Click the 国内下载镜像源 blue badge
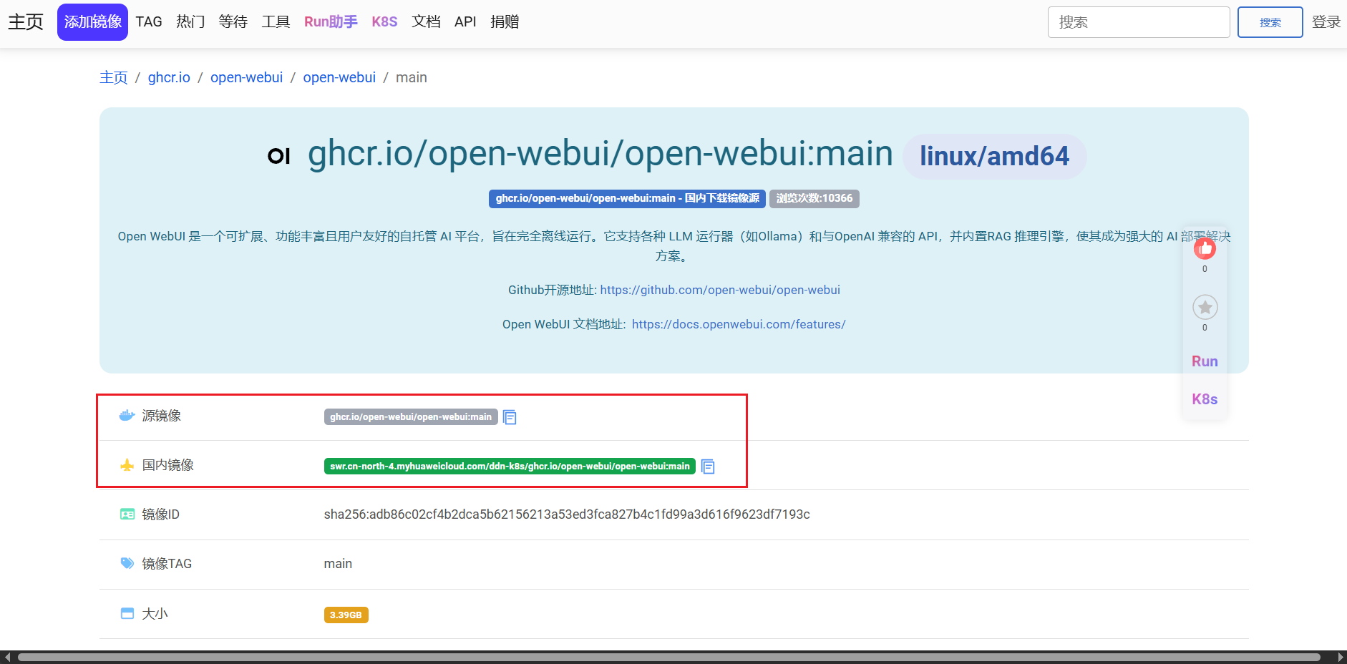 (x=627, y=198)
